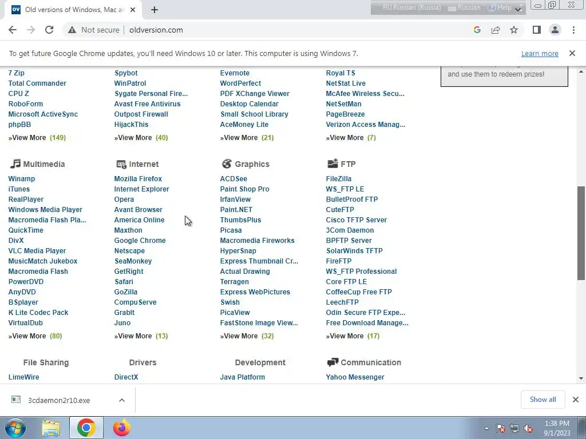This screenshot has height=439, width=586.
Task: Click the FTP category icon
Action: (332, 163)
